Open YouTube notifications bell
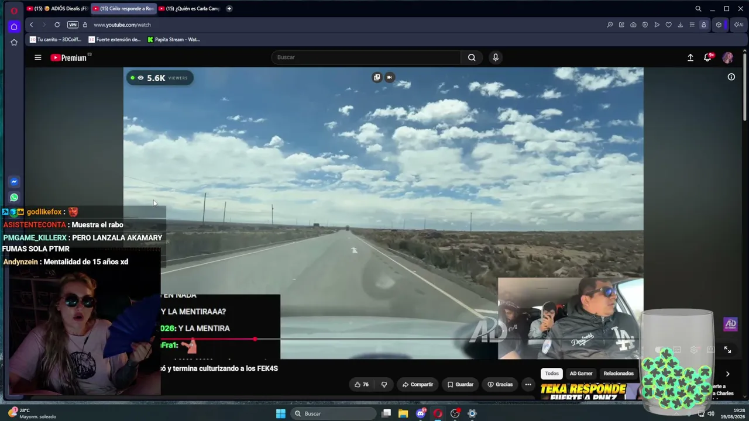749x421 pixels. pyautogui.click(x=708, y=57)
